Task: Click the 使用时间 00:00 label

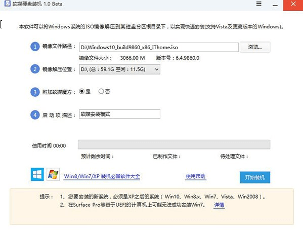Action: pyautogui.click(x=49, y=145)
